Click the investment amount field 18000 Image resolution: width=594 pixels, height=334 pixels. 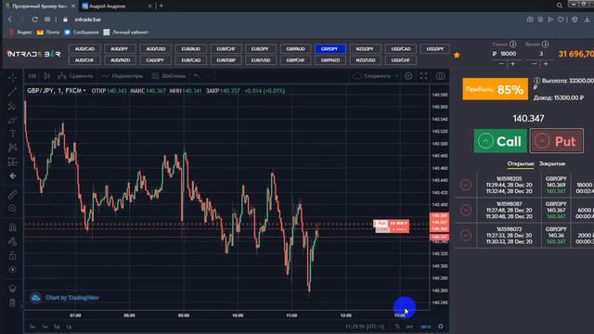(x=508, y=54)
